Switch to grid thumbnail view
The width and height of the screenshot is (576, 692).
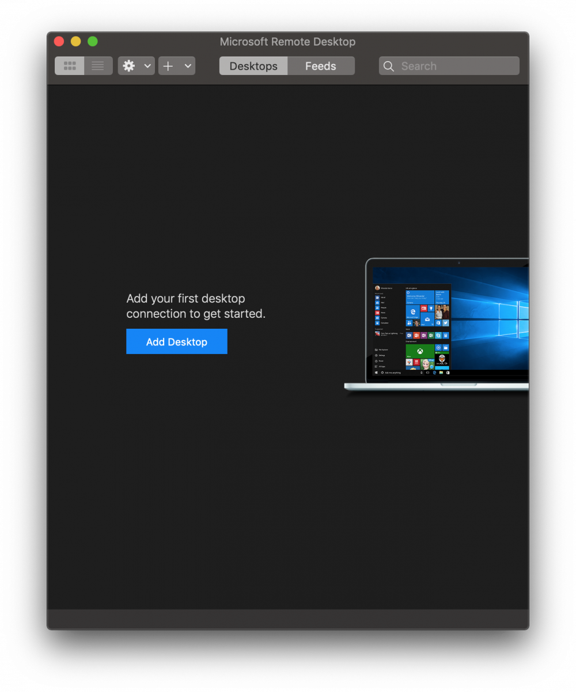[x=70, y=66]
